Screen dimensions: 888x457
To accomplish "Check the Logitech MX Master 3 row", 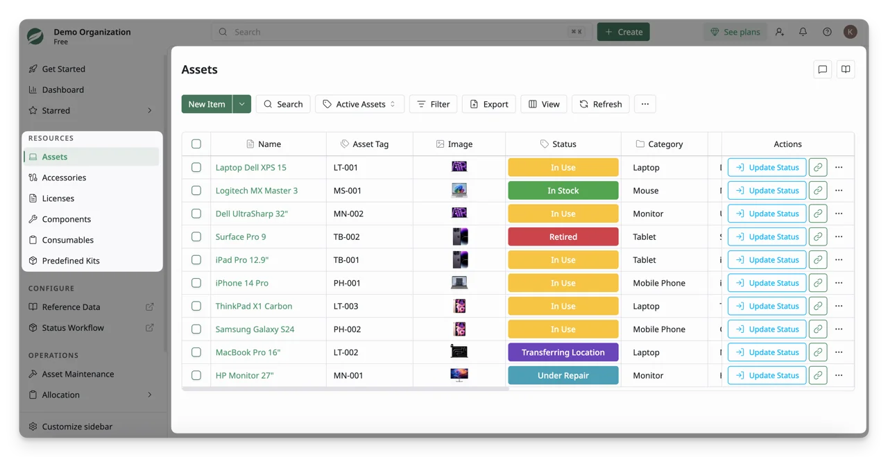I will 196,191.
